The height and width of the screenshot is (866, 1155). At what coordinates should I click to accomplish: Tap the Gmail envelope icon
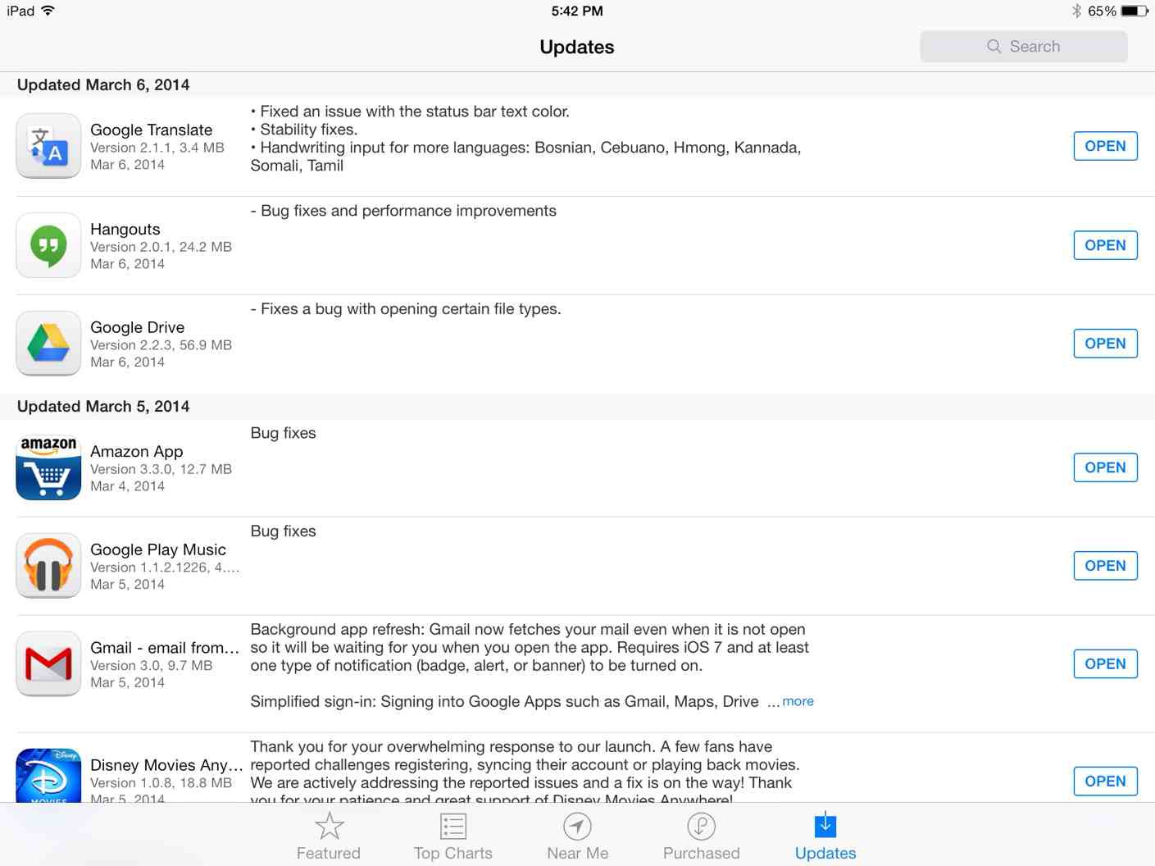48,664
